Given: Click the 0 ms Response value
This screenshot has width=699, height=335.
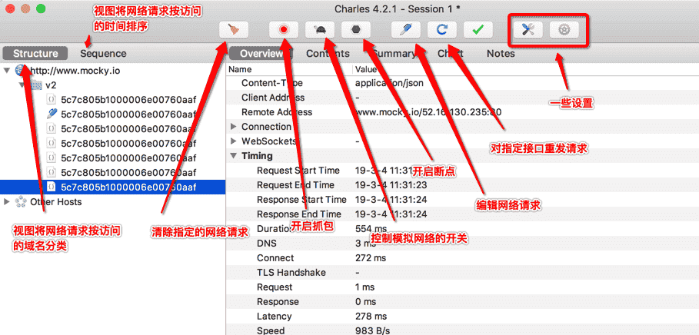Looking at the screenshot, I should point(365,302).
